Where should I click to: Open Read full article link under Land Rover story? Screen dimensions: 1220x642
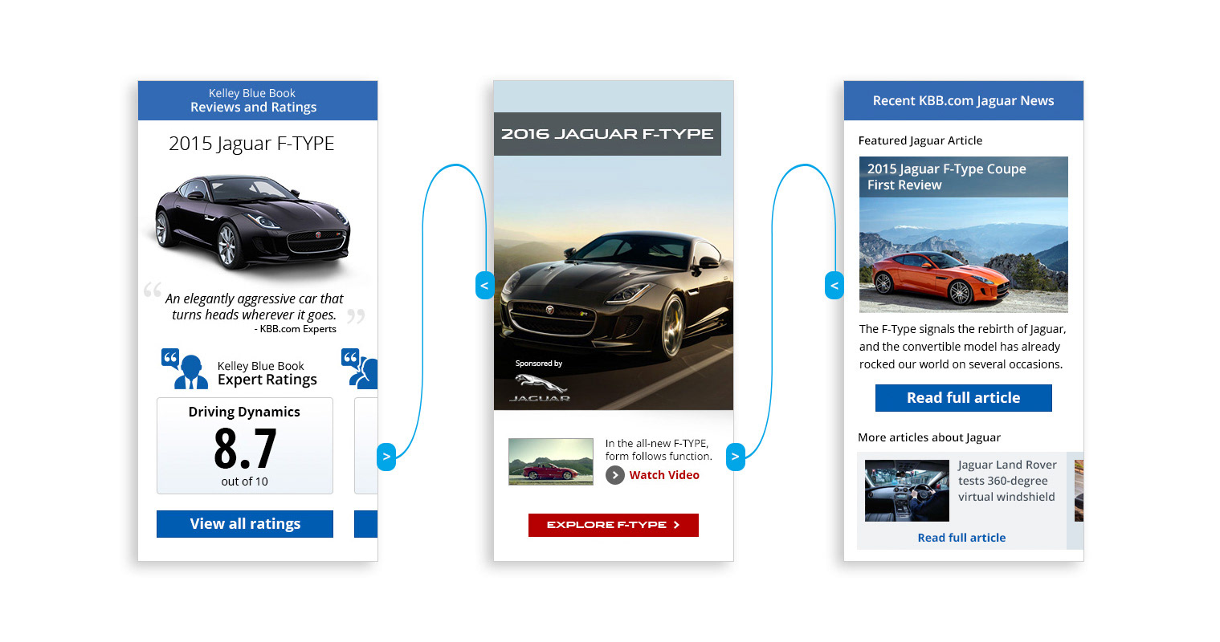click(961, 538)
